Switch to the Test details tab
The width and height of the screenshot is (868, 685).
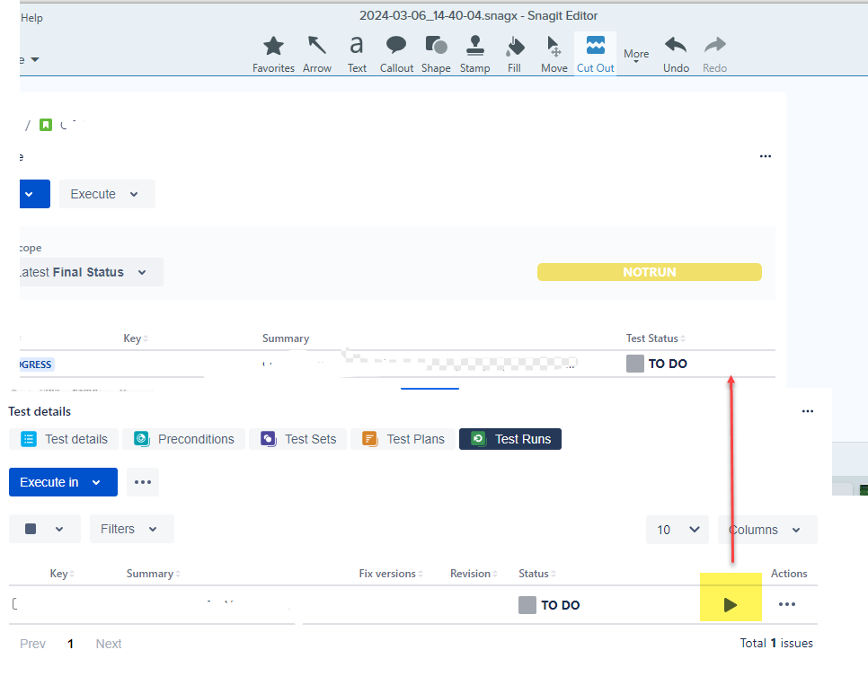tap(64, 439)
